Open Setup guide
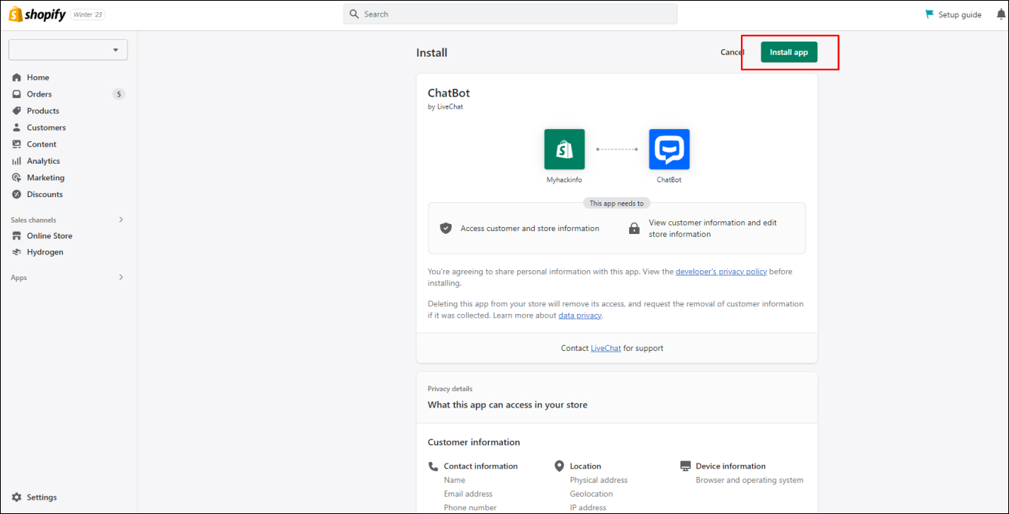 pos(953,14)
